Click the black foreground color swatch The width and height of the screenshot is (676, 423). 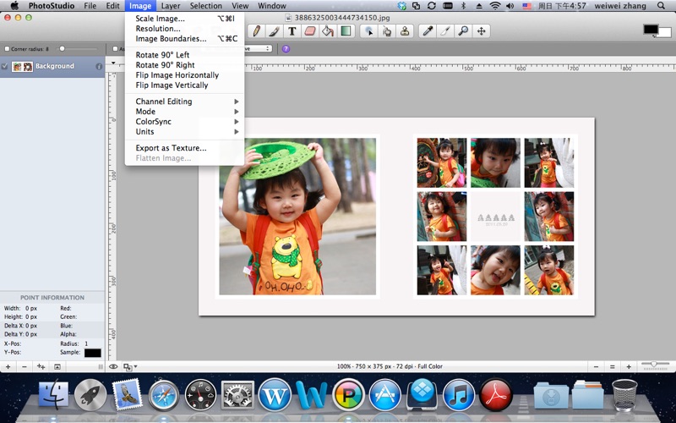click(x=651, y=30)
